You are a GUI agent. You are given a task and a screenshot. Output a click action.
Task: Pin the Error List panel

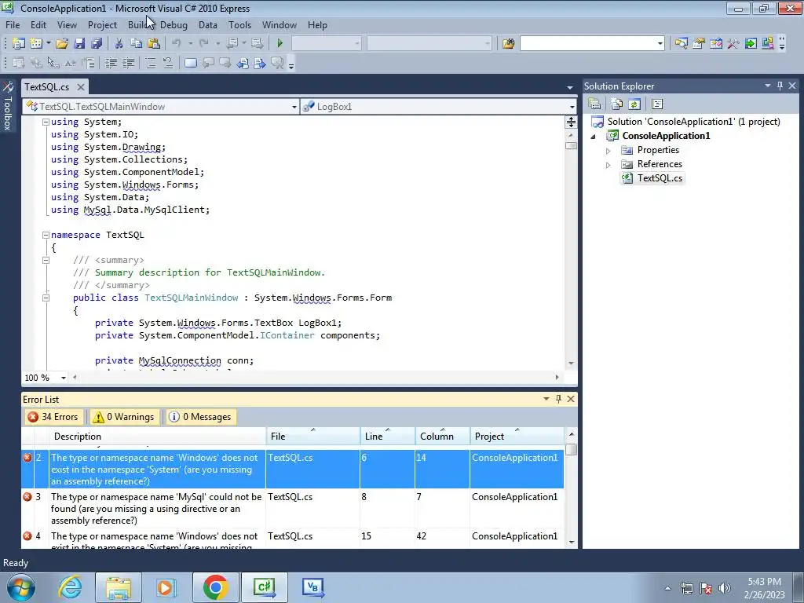coord(558,399)
